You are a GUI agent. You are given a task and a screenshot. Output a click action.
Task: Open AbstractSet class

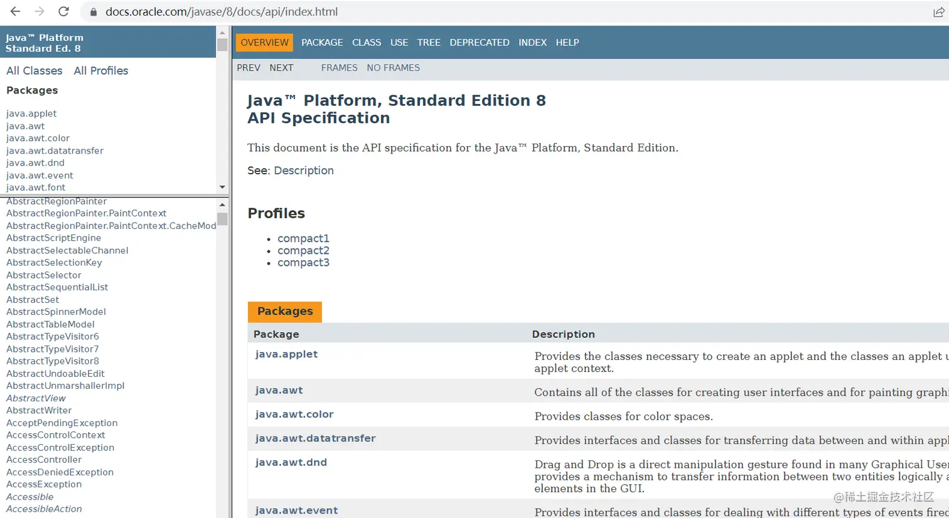(33, 300)
